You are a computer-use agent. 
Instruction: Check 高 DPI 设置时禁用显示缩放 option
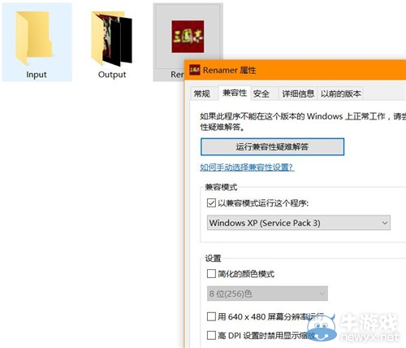pyautogui.click(x=211, y=336)
